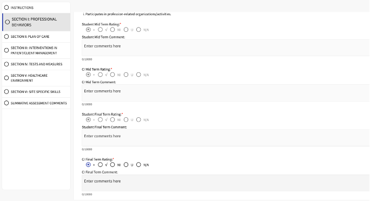Select N/A under Student Final Term Rating
Image resolution: width=370 pixels, height=201 pixels.
point(138,119)
